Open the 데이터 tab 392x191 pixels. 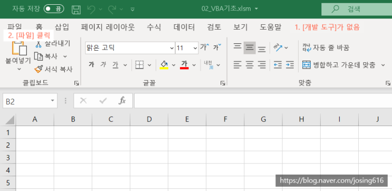click(x=184, y=27)
